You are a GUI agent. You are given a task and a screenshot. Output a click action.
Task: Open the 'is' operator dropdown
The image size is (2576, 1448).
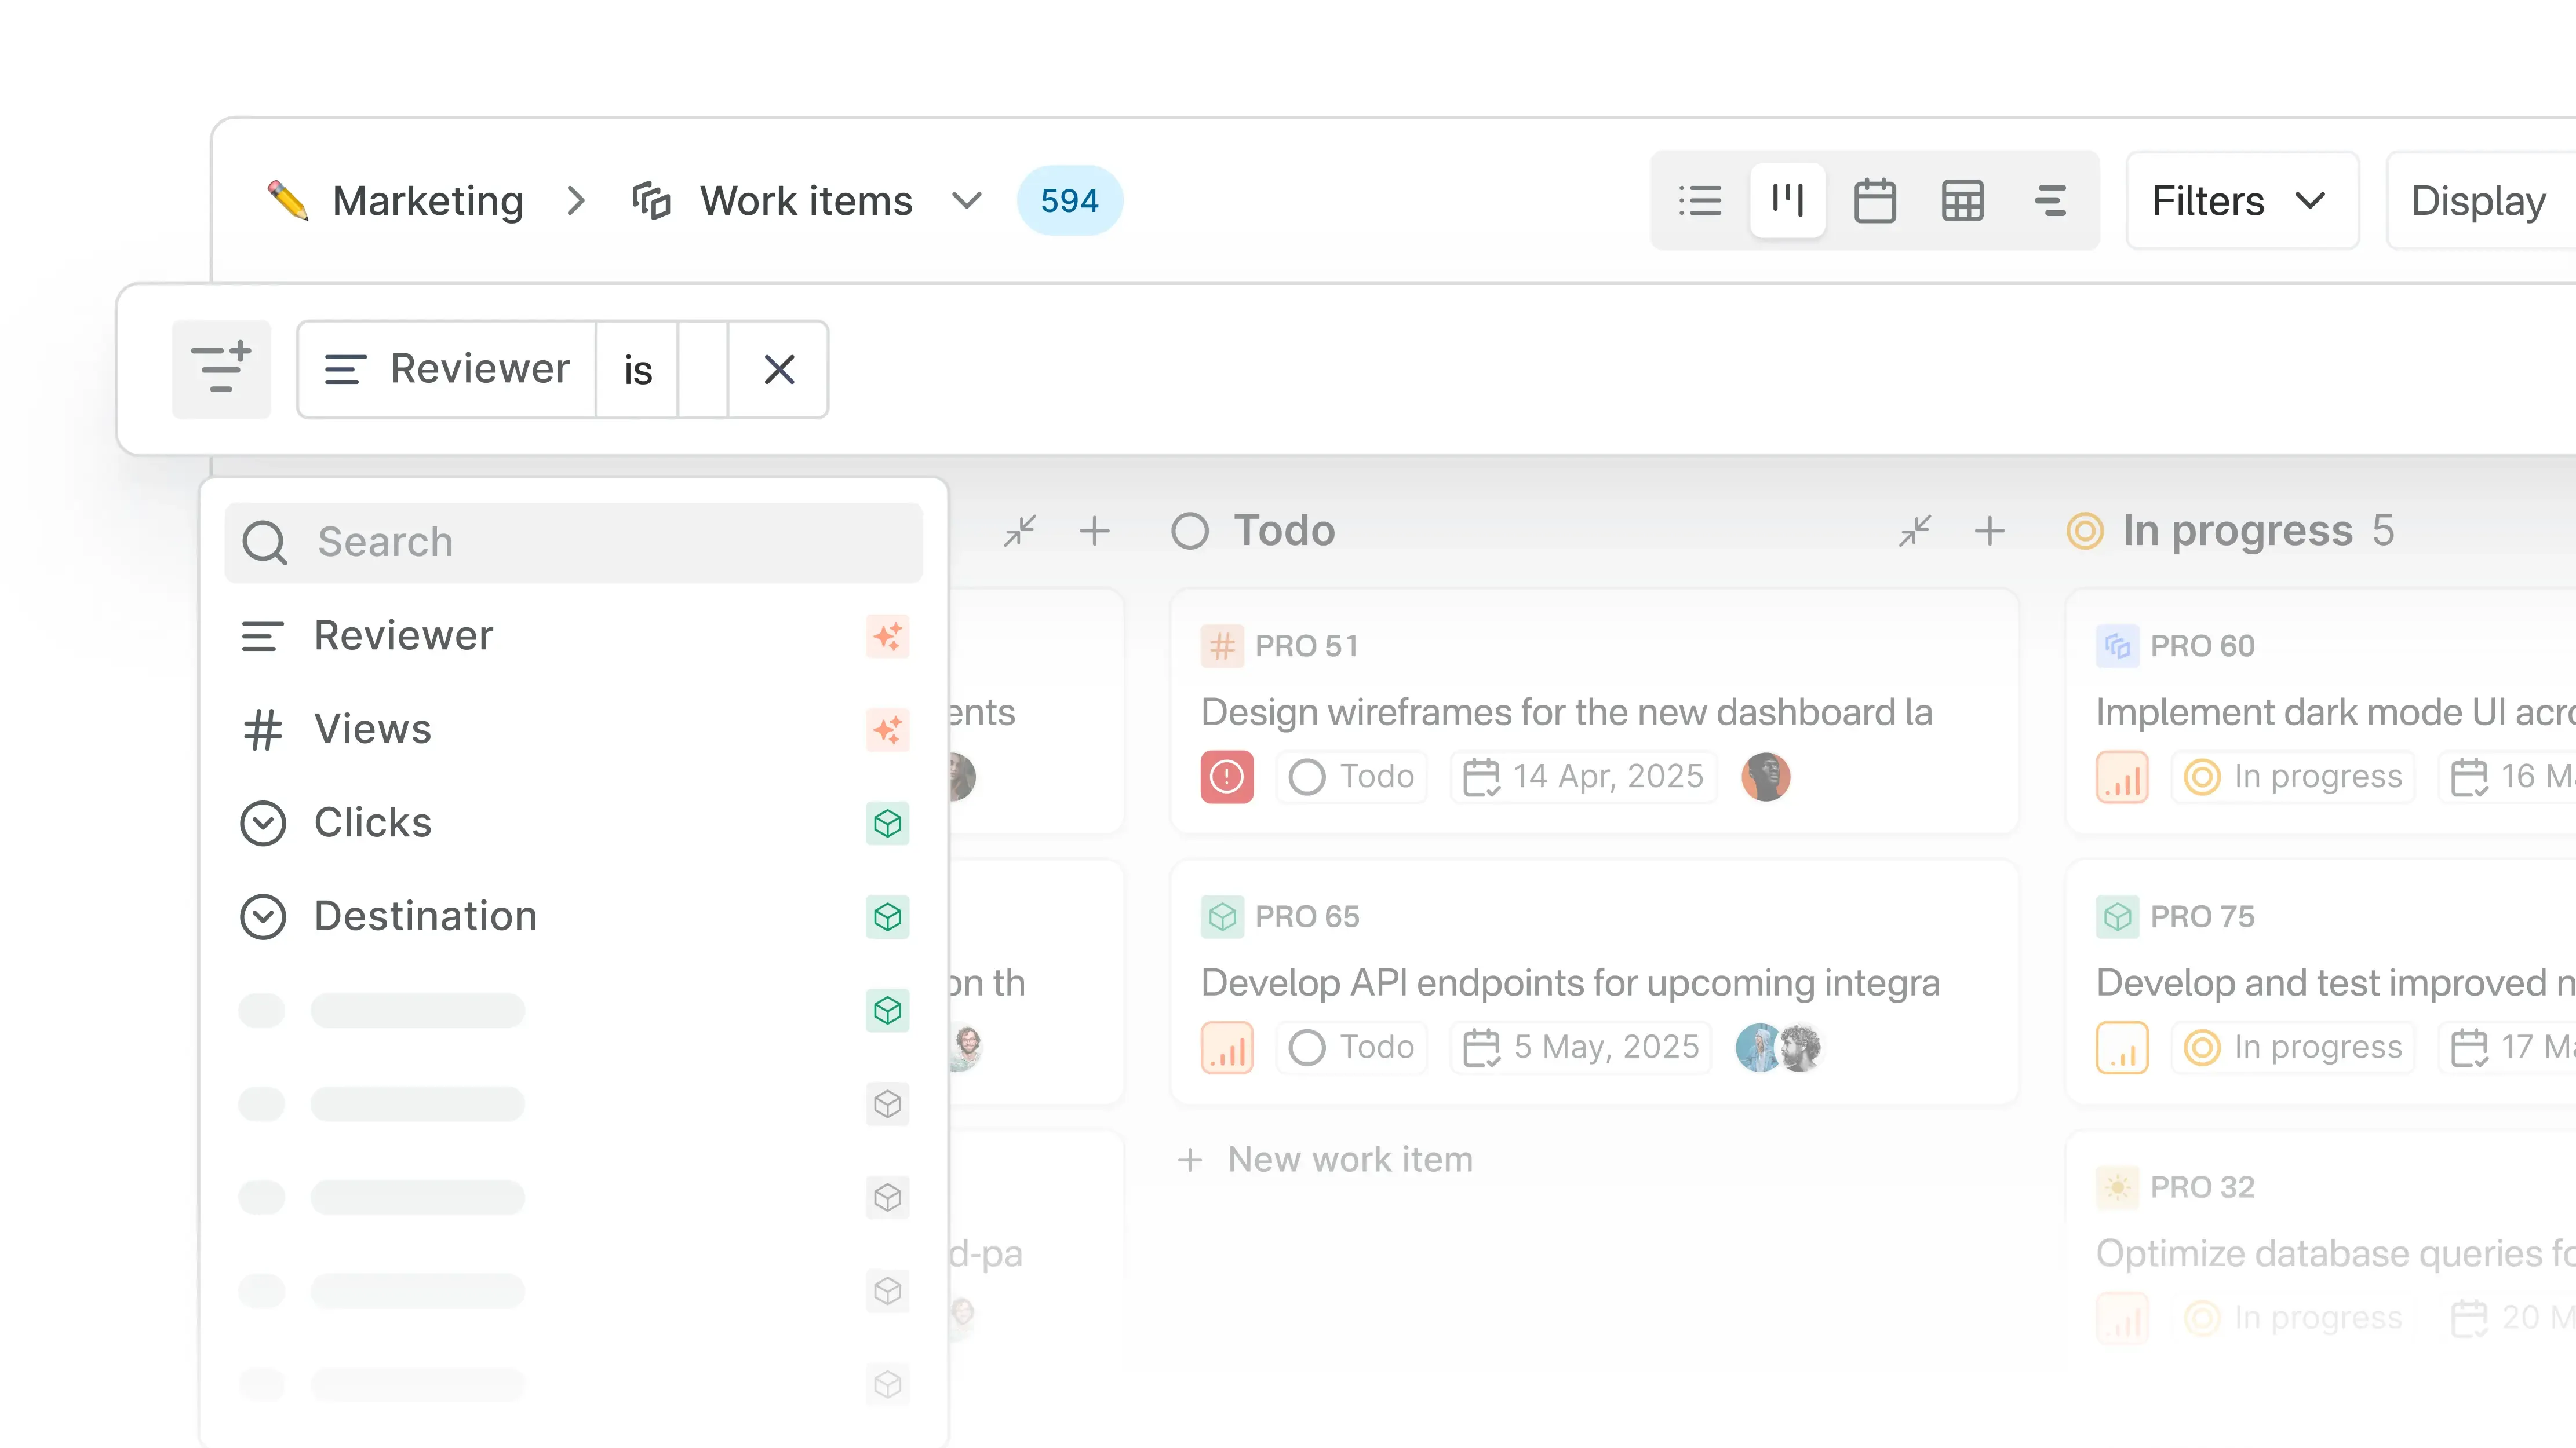coord(638,370)
